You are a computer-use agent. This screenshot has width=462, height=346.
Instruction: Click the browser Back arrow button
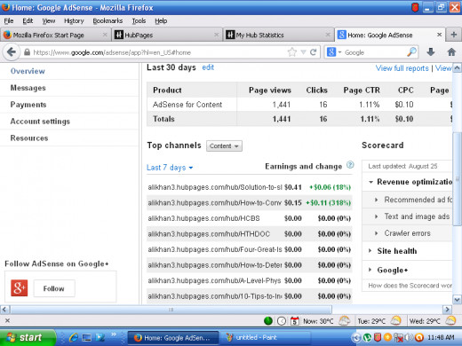(12, 52)
